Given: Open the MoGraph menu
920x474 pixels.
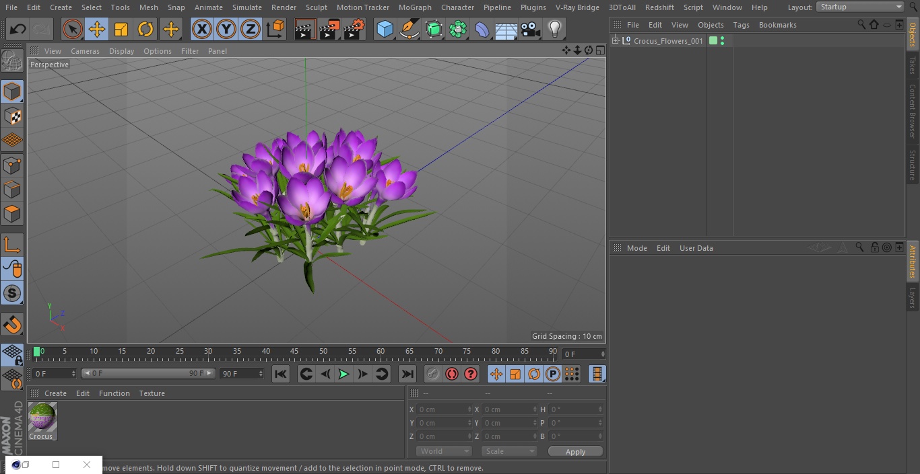Looking at the screenshot, I should 415,7.
